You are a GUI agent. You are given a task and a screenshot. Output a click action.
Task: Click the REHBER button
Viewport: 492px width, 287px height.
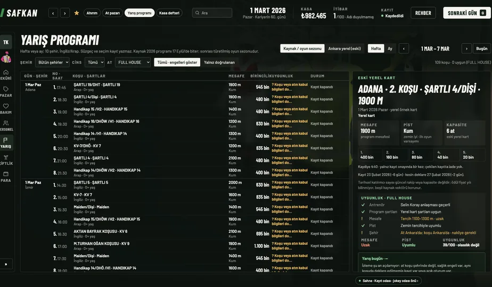[423, 13]
